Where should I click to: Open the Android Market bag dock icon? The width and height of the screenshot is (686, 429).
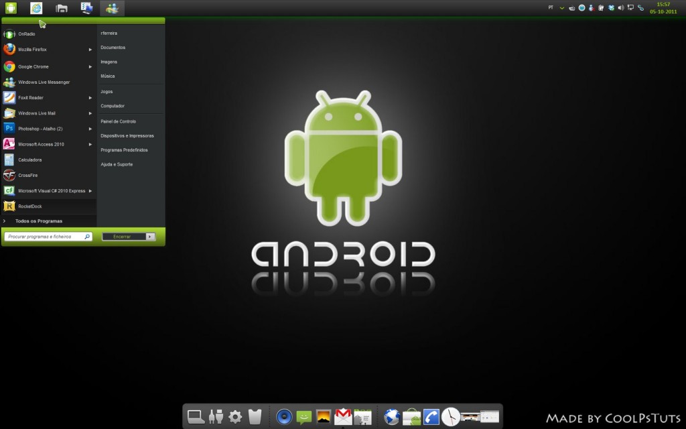tap(411, 417)
